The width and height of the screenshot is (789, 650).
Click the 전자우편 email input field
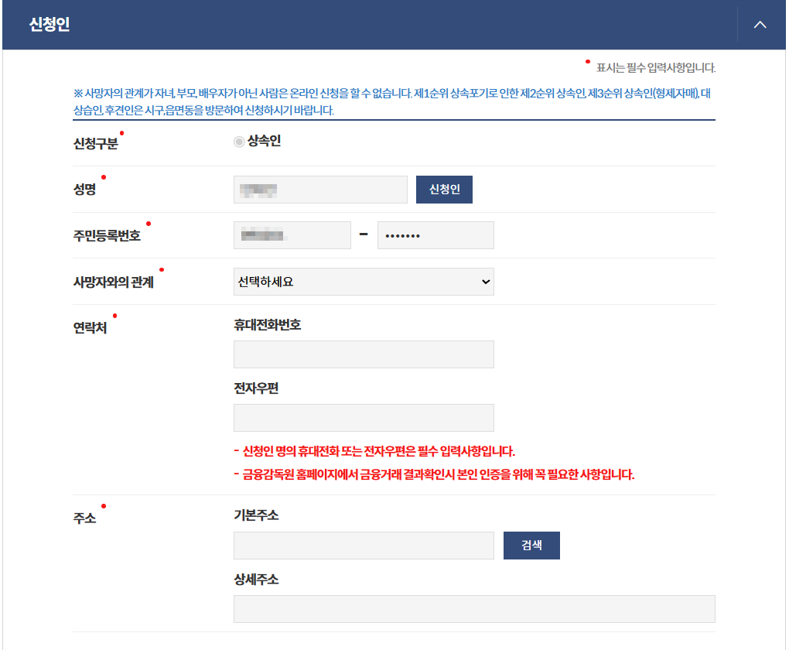click(364, 417)
